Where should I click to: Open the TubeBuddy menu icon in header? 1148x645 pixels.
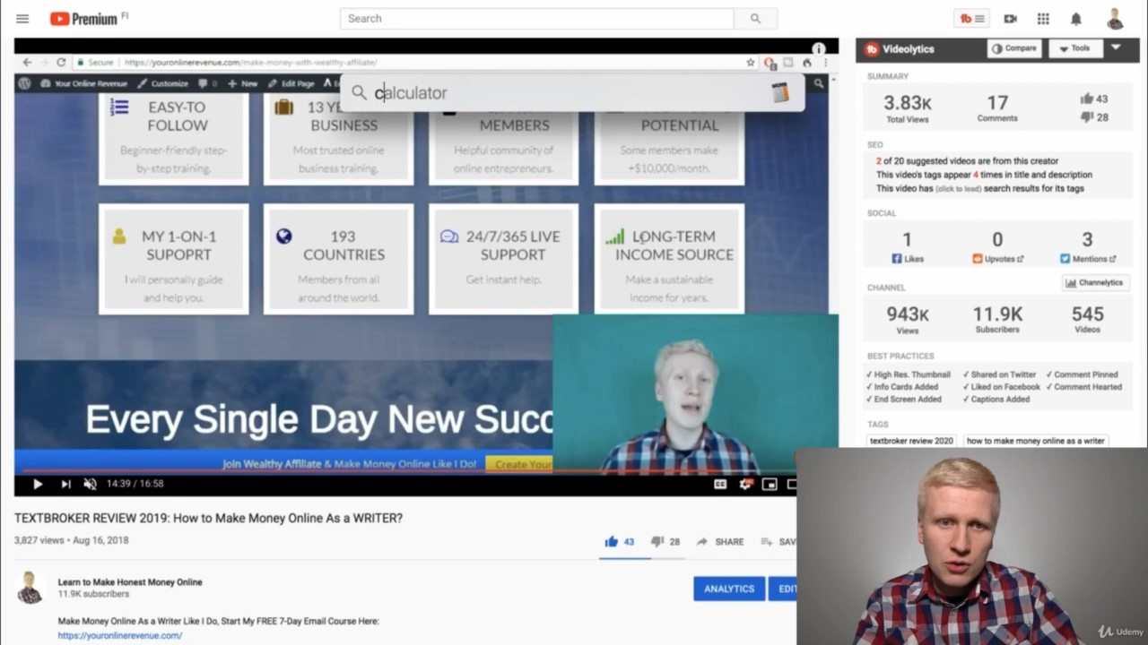972,19
